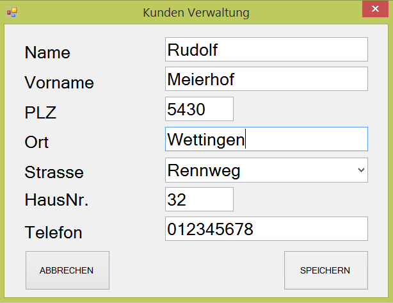Click the Ort label
Screen dimensions: 393x303
36,142
